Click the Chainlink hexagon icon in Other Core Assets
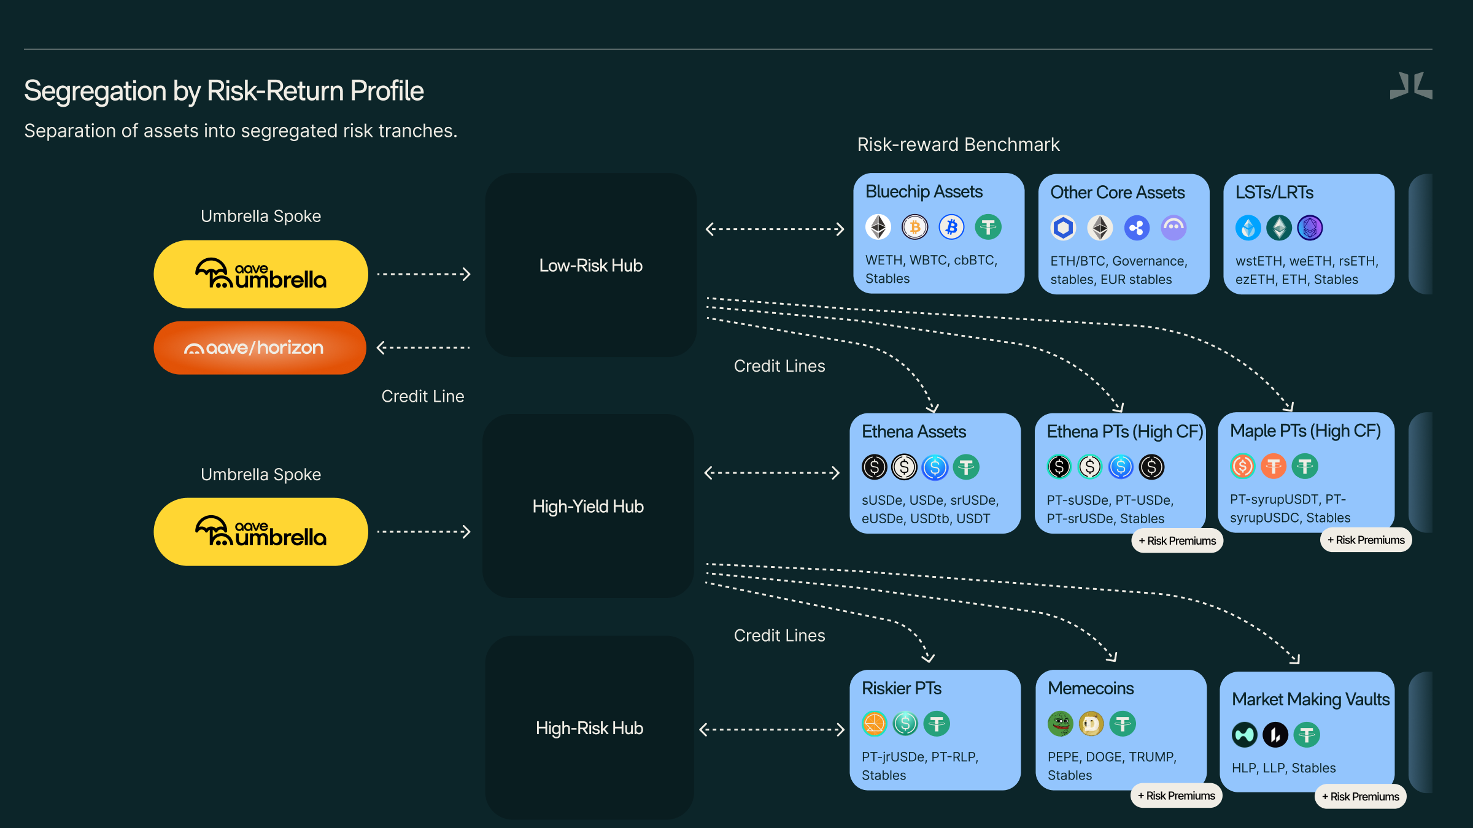The height and width of the screenshot is (828, 1473). pyautogui.click(x=1064, y=228)
